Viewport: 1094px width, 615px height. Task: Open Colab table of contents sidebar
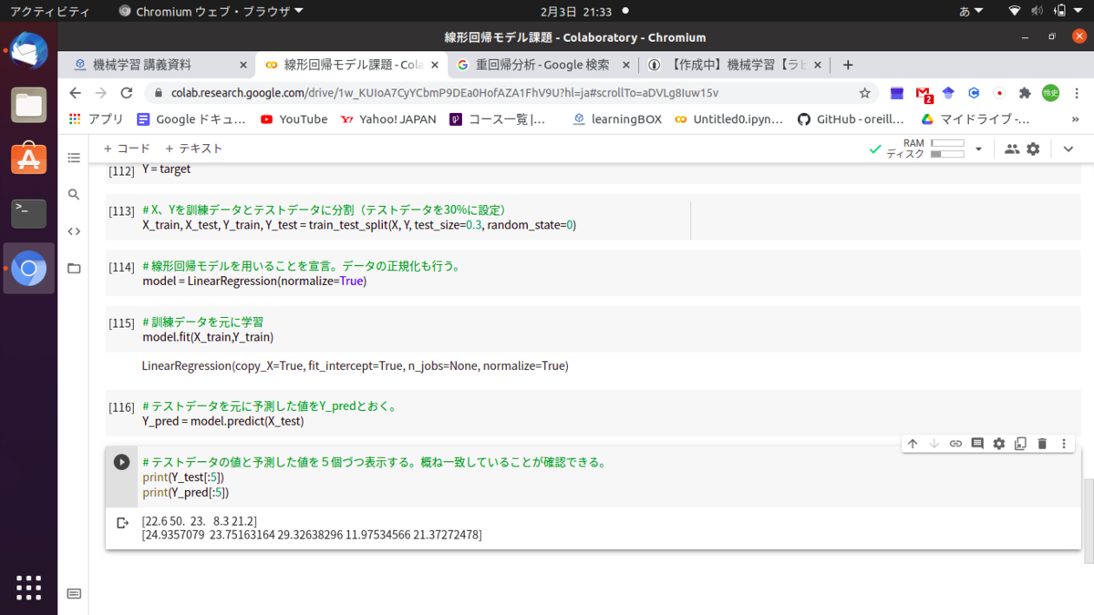tap(74, 158)
